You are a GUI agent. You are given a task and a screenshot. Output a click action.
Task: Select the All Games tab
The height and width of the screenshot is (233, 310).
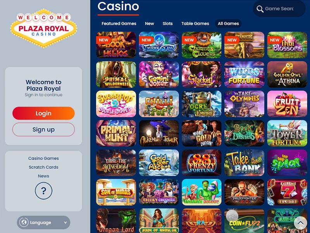(x=228, y=24)
